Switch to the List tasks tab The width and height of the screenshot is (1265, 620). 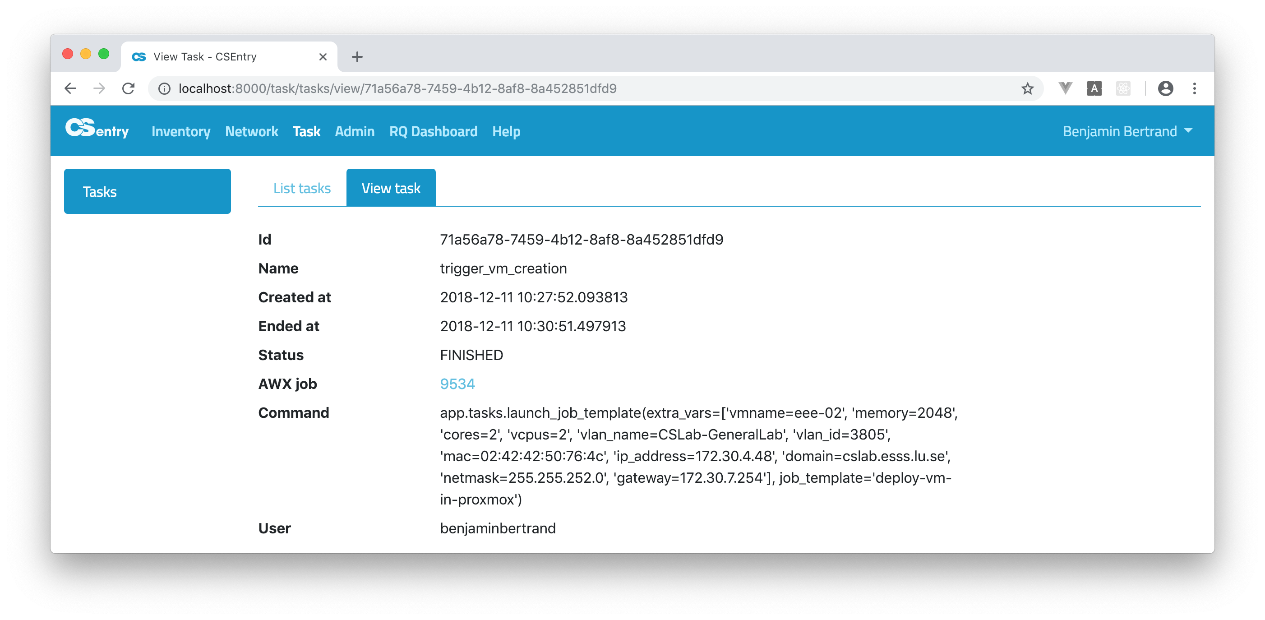pos(301,188)
